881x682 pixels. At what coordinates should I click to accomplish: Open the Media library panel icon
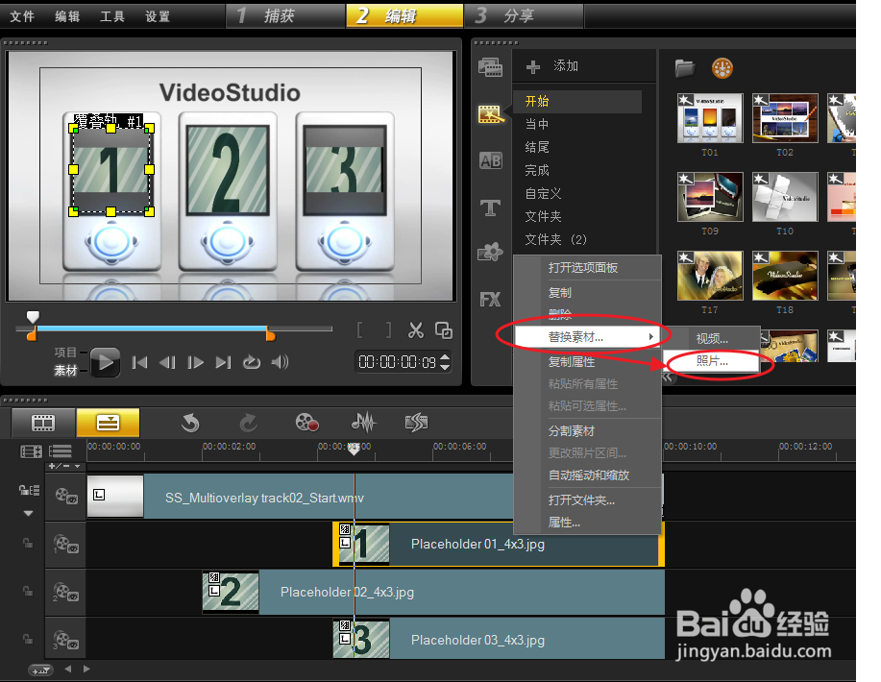[x=490, y=67]
